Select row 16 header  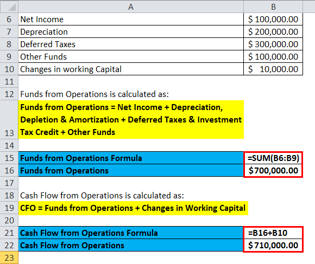click(x=9, y=170)
